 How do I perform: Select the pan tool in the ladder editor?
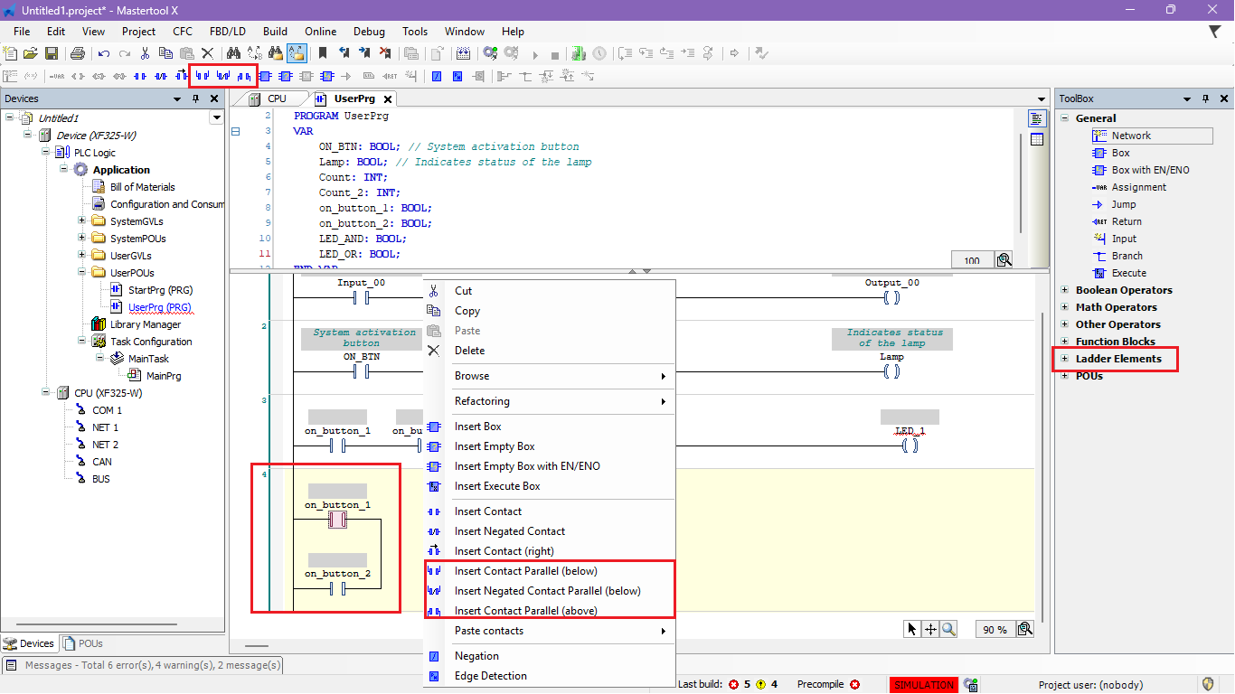(930, 629)
